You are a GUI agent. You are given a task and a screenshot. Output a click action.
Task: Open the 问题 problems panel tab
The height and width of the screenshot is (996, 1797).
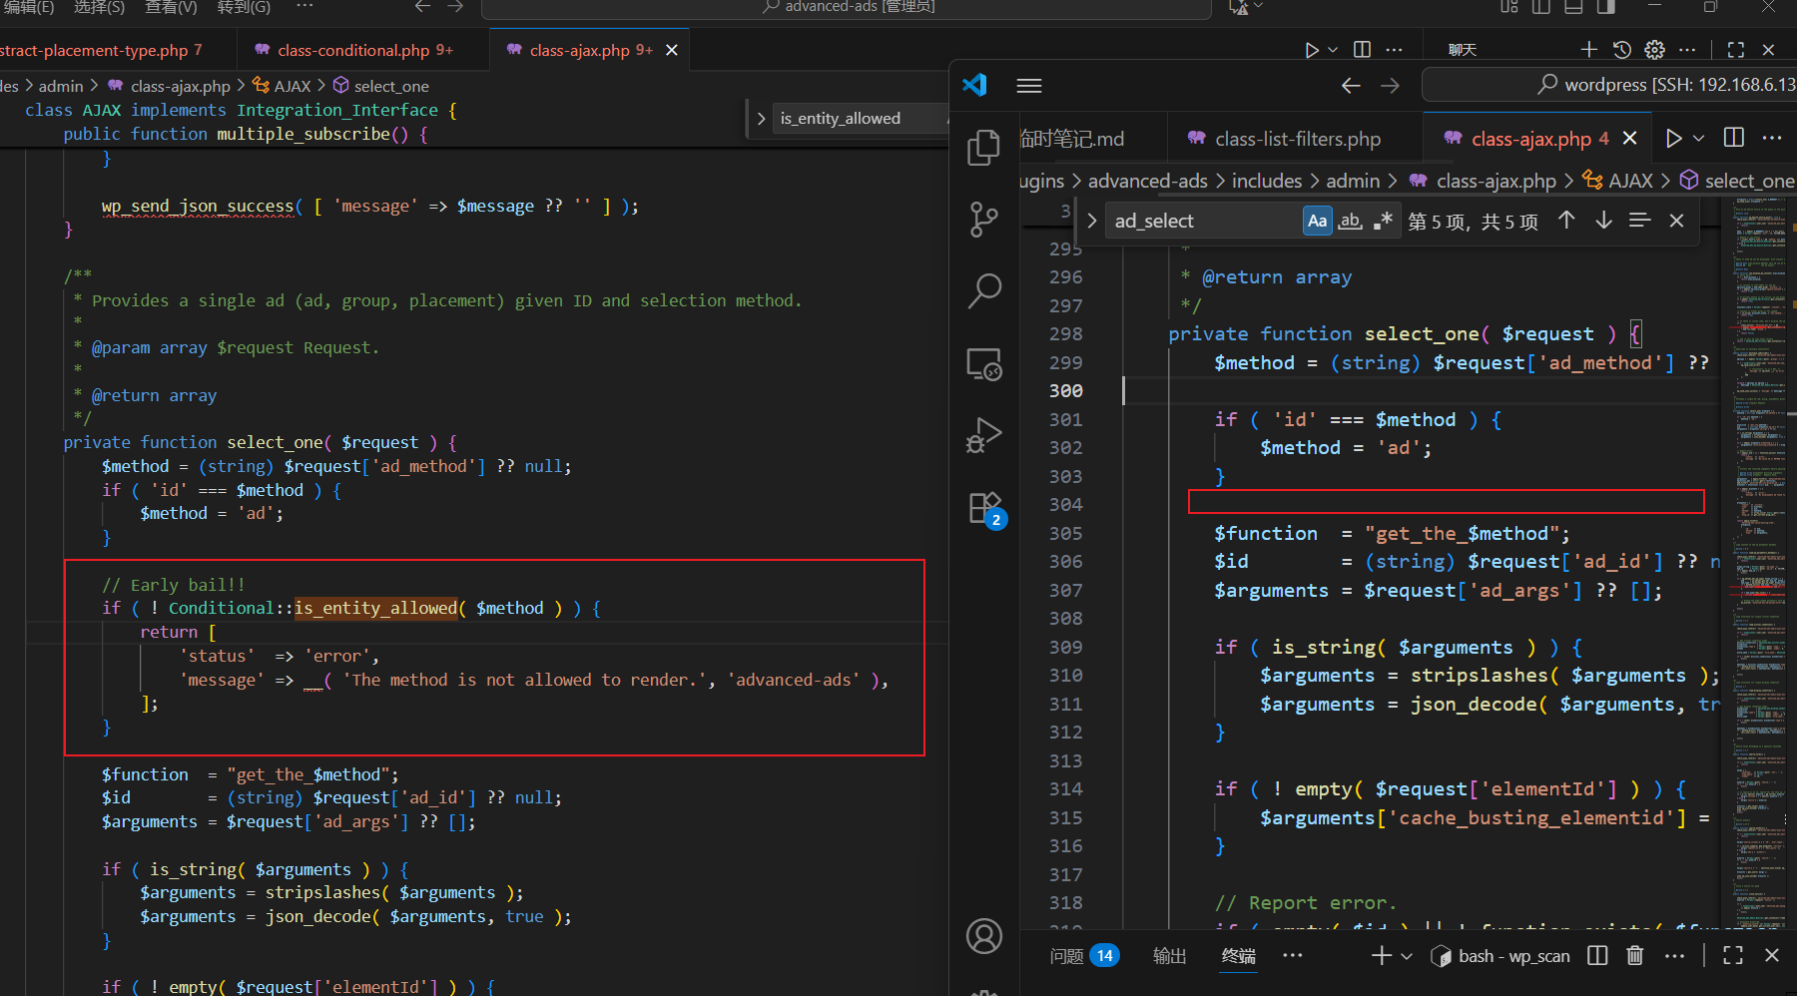click(1083, 956)
